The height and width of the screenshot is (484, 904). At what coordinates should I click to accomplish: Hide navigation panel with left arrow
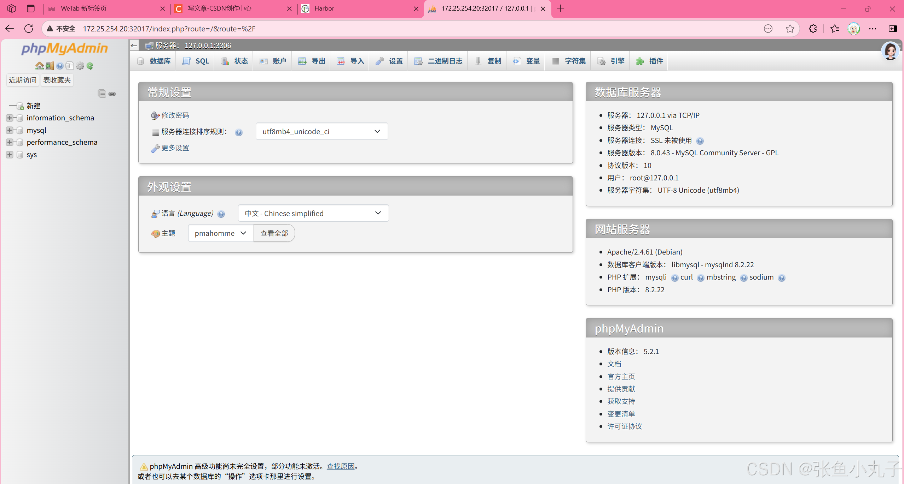[x=134, y=46]
